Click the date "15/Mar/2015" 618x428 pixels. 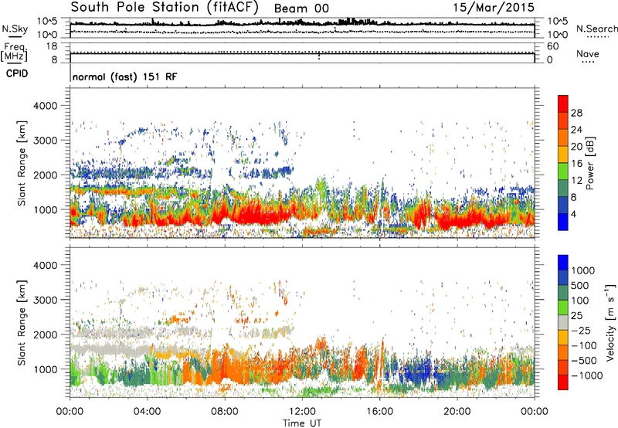tap(494, 7)
